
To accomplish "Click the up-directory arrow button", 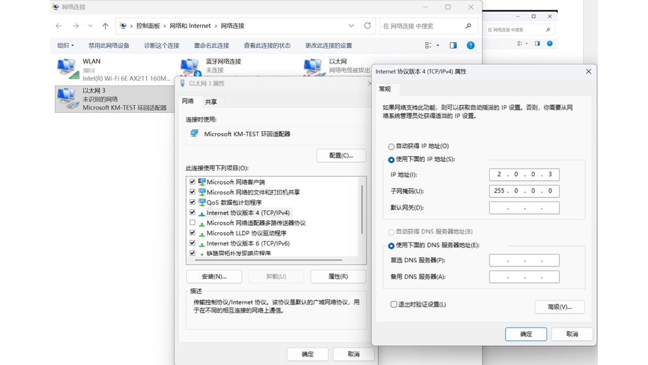I will (x=105, y=26).
